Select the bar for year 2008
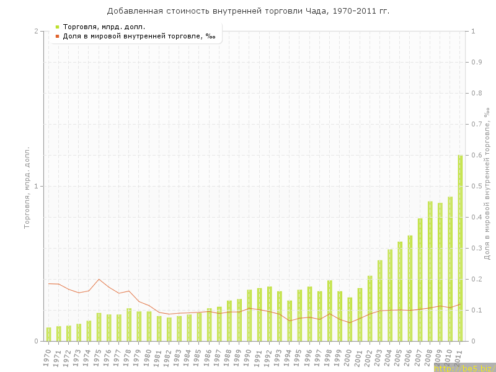 (x=430, y=271)
